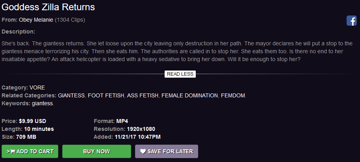
Task: Open the VORE category
Action: click(37, 88)
